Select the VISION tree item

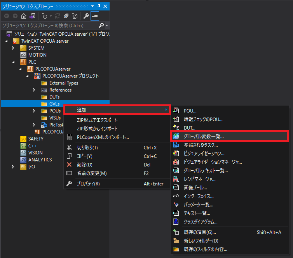[35, 153]
